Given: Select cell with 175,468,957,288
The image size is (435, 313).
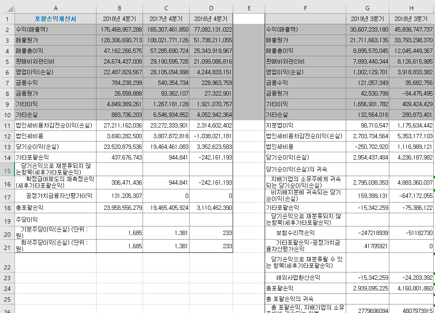Looking at the screenshot, I should coord(120,29).
